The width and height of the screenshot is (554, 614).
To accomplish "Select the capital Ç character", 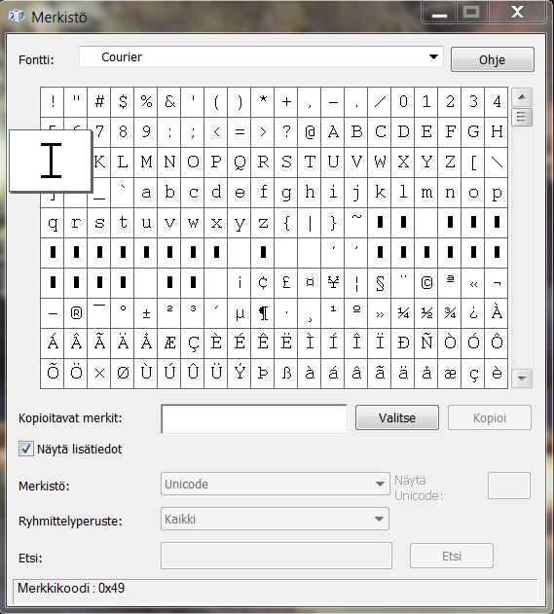I will [x=193, y=343].
